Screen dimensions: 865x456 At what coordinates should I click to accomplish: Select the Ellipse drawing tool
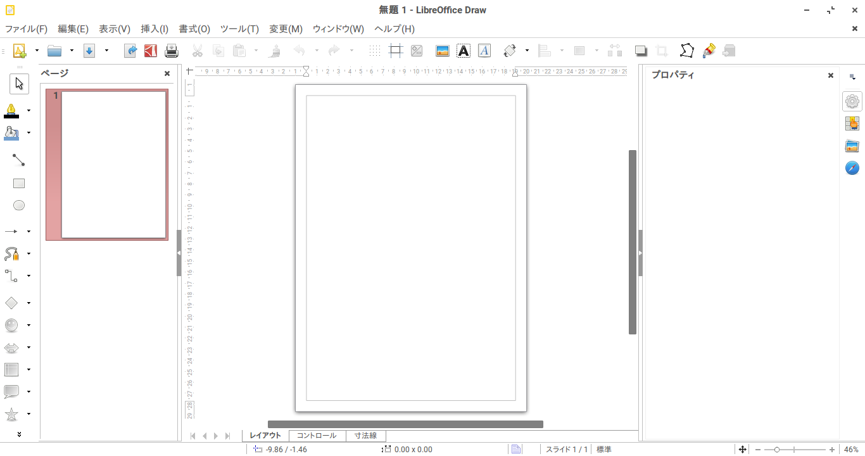coord(19,205)
